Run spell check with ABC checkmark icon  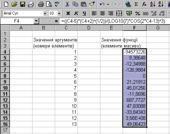tap(57, 4)
